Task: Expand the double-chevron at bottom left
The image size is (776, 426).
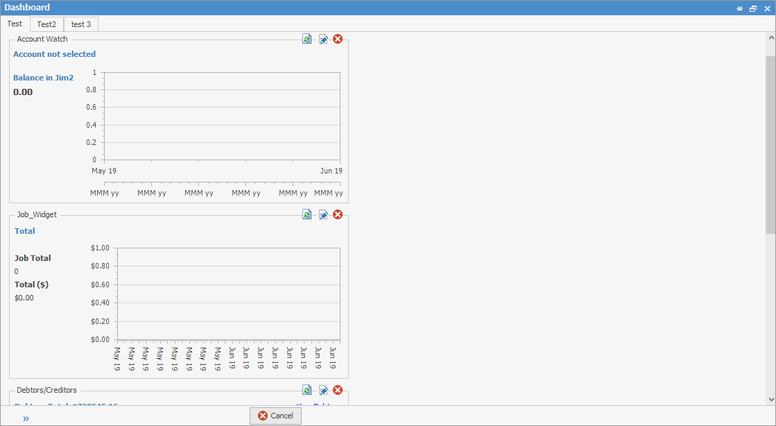Action: pos(26,418)
